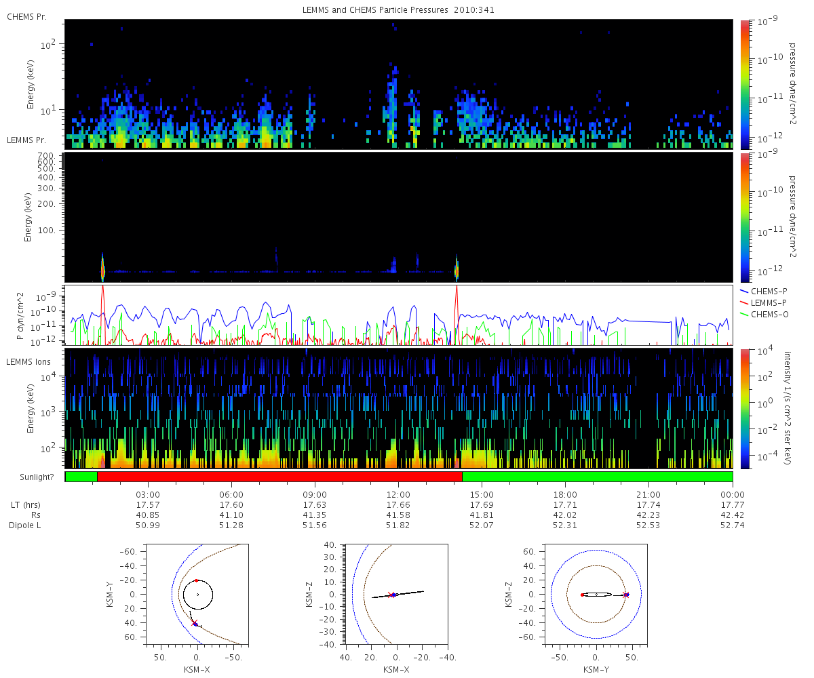Select the long green Sunlight segment on right
Viewport: 814px width, 678px height.
point(597,477)
